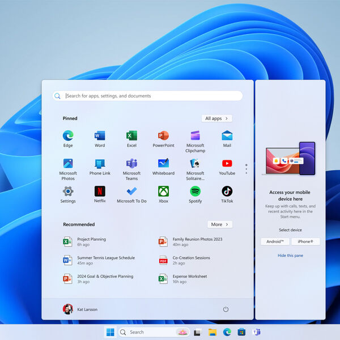340x340 pixels.
Task: Open Spotify from pinned apps
Action: (195, 192)
